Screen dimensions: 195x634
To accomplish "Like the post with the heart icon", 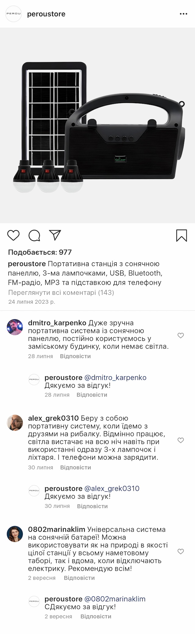I will pyautogui.click(x=13, y=235).
